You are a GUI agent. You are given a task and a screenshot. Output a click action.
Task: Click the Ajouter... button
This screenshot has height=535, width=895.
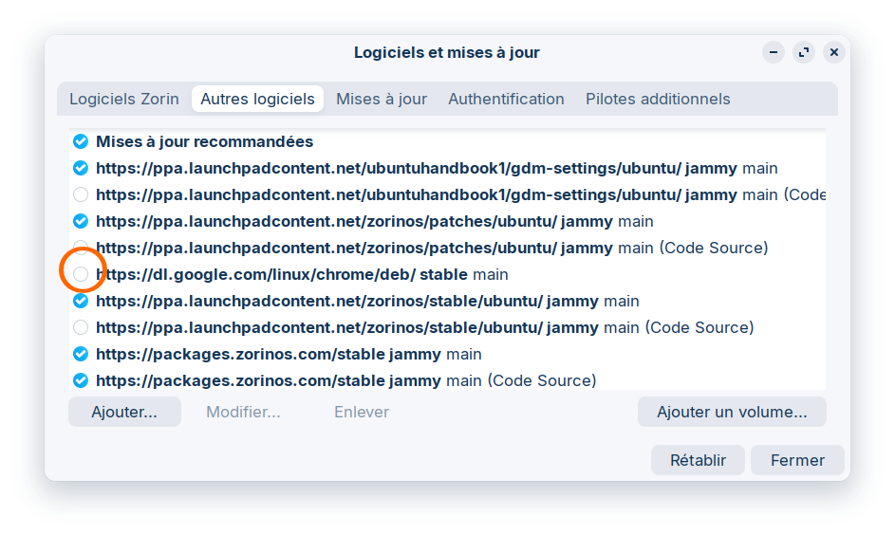coord(123,413)
